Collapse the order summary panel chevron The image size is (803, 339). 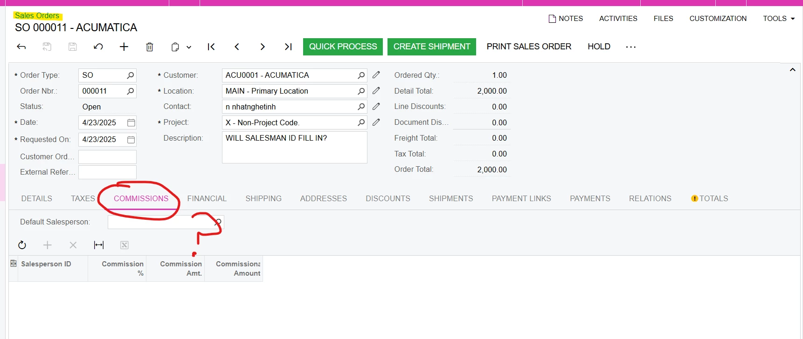792,70
